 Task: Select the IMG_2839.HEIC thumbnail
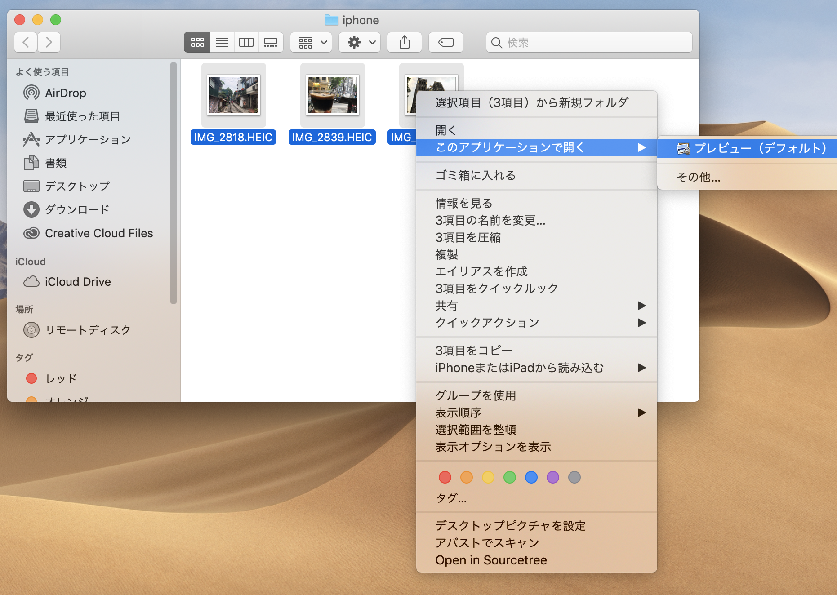point(333,95)
